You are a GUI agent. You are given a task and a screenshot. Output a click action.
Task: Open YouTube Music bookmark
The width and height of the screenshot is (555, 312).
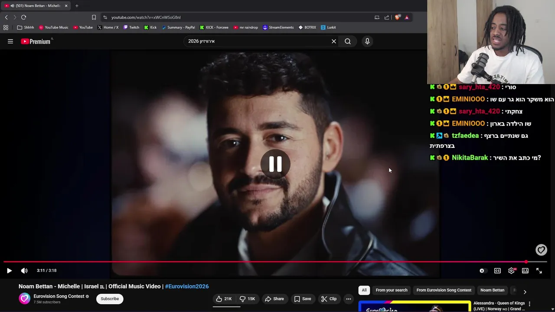[x=53, y=27]
